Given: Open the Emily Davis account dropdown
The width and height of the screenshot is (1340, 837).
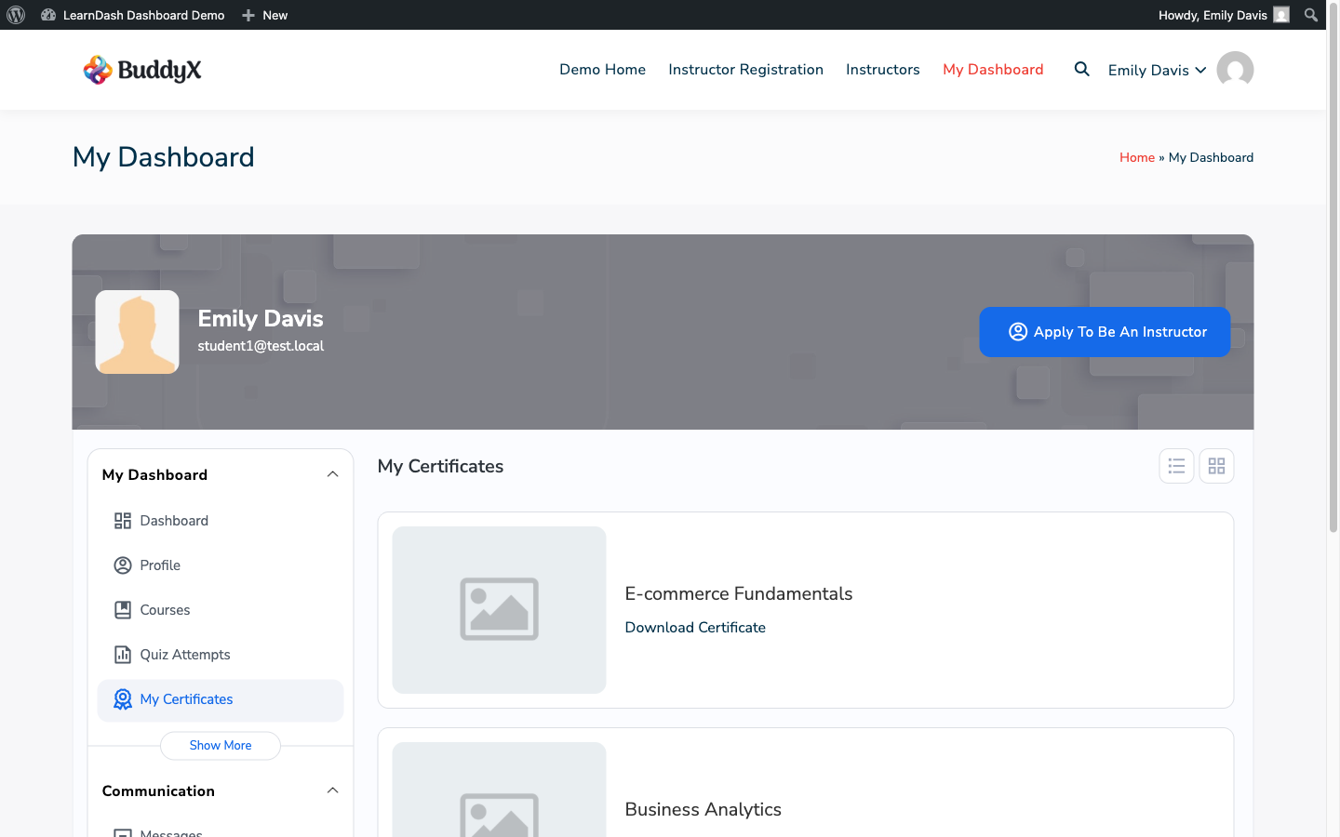Looking at the screenshot, I should pyautogui.click(x=1157, y=70).
